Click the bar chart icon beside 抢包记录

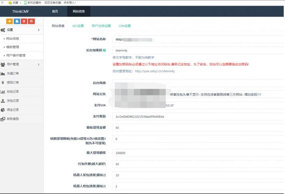pyautogui.click(x=3, y=92)
